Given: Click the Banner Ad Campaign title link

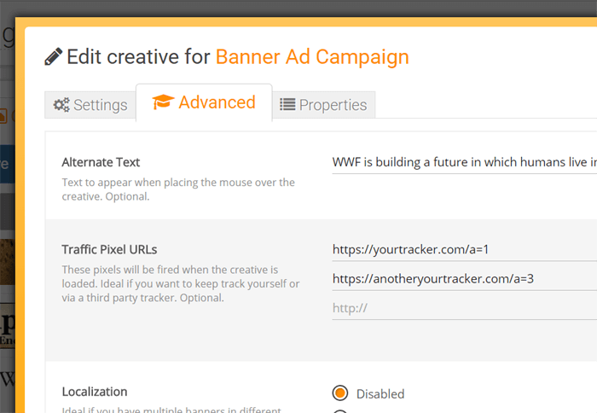Looking at the screenshot, I should pyautogui.click(x=312, y=57).
